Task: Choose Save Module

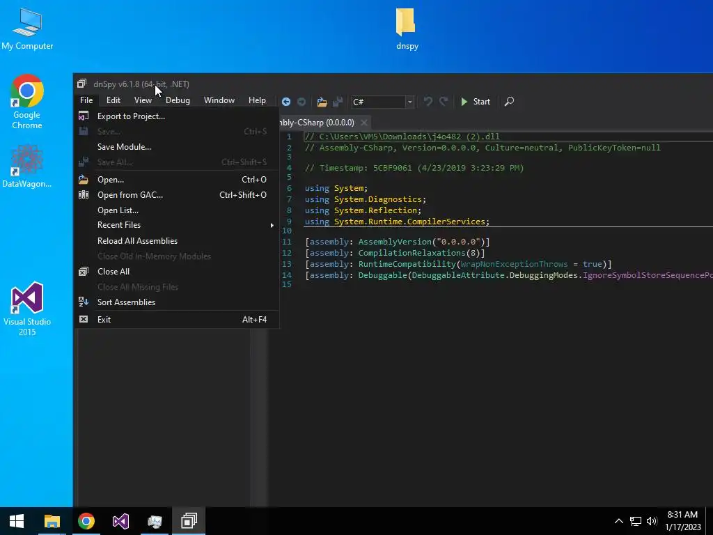Action: (x=176, y=147)
